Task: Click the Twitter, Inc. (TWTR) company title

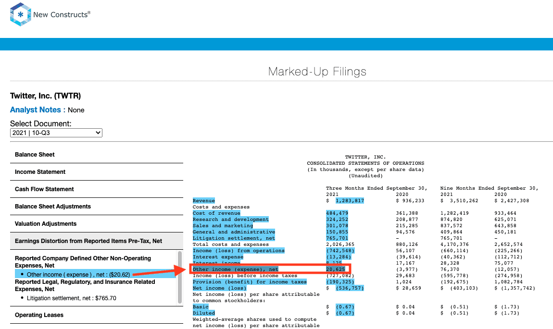Action: point(46,96)
